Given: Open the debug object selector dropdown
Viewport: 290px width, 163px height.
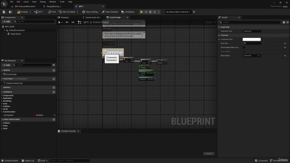Looking at the screenshot, I should pos(178,12).
